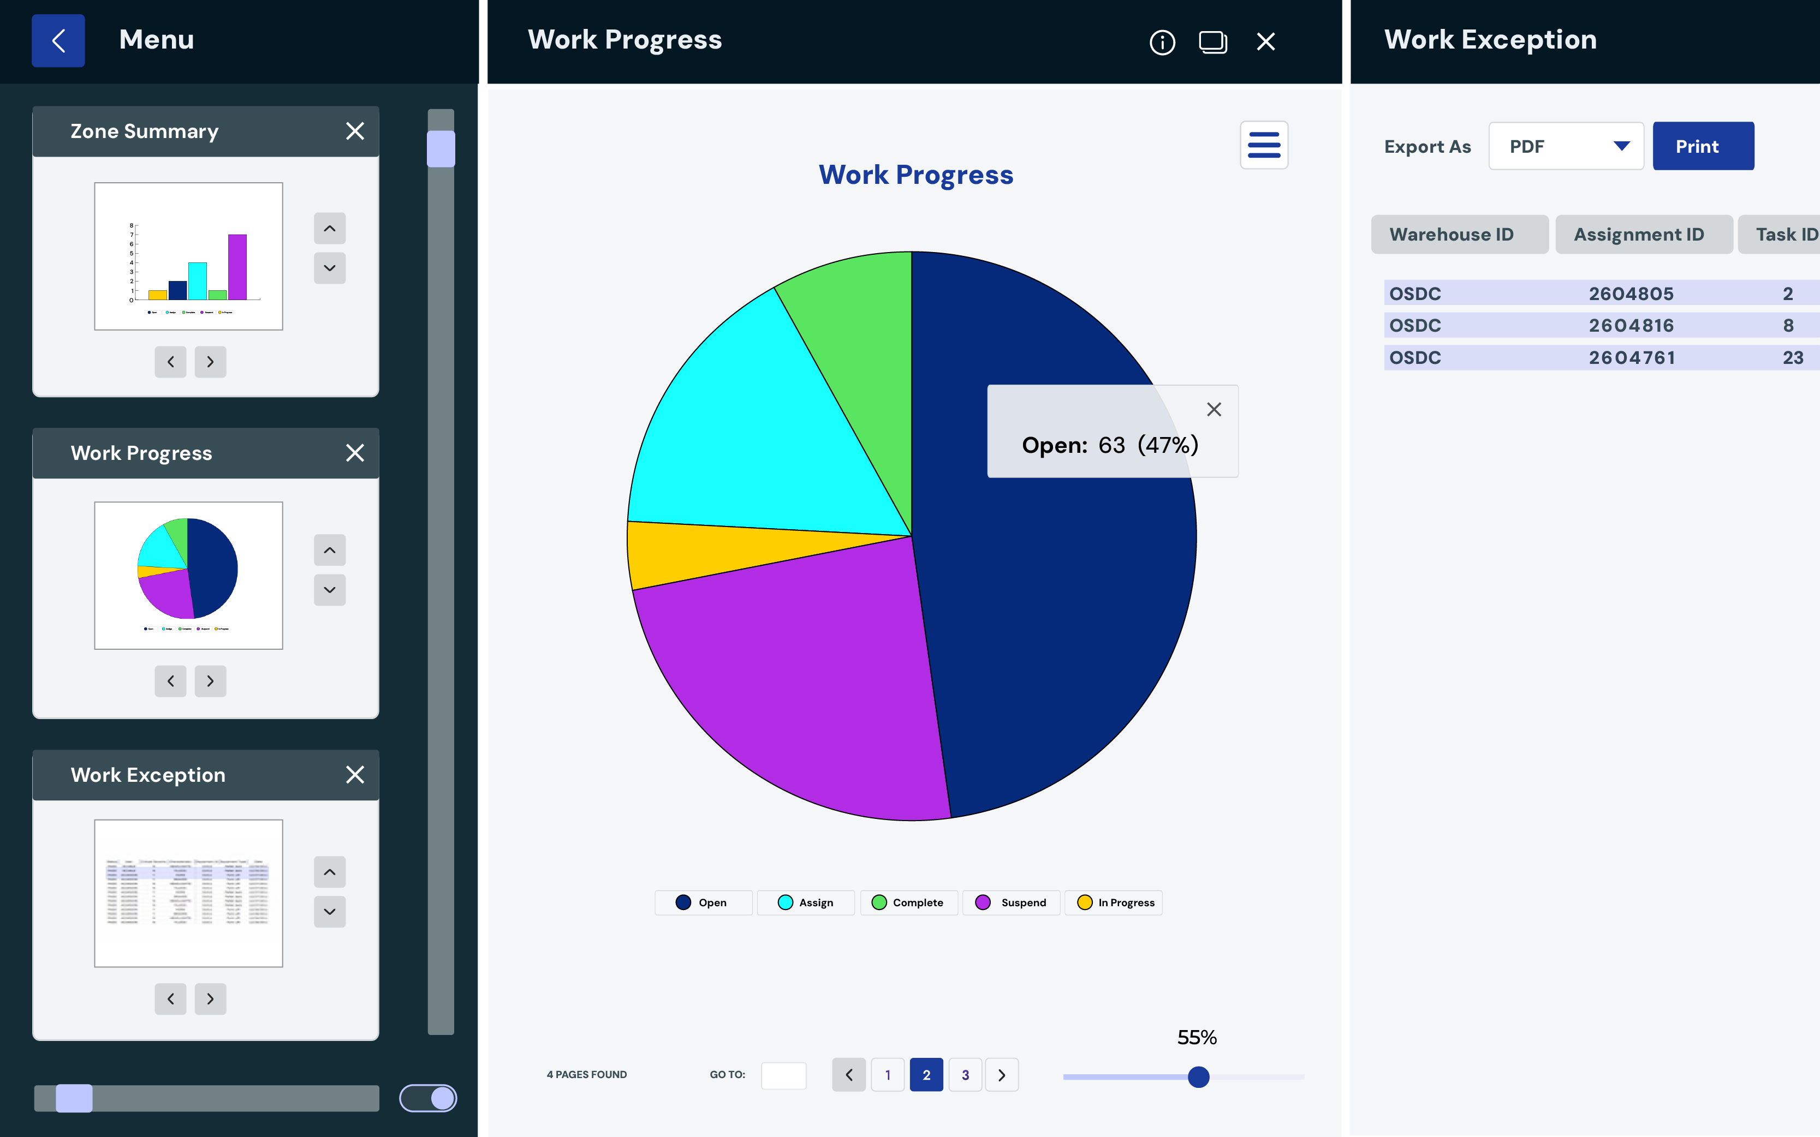The height and width of the screenshot is (1137, 1820).
Task: Click the 55% zoom slider handle
Action: (x=1198, y=1077)
